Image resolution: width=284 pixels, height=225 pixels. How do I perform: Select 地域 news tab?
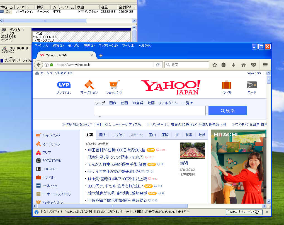[x=202, y=135]
